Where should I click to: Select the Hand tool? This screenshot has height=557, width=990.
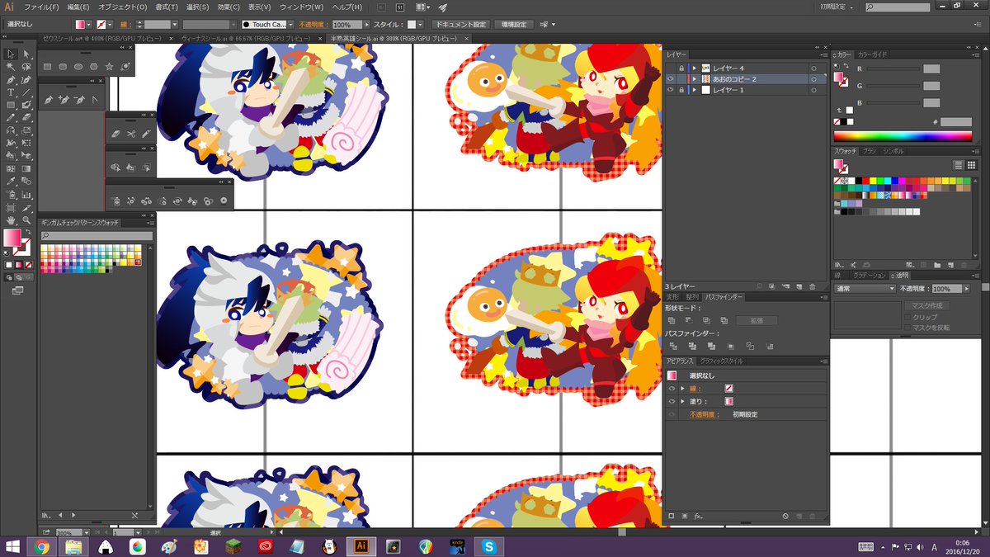pos(11,220)
